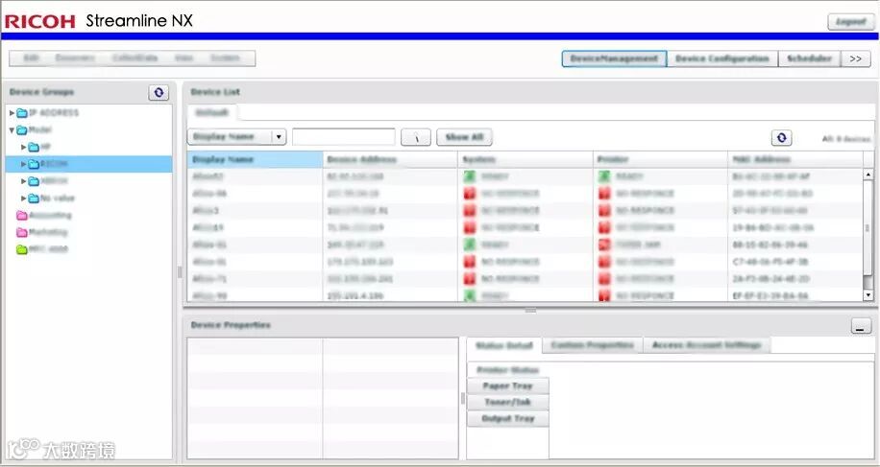
Task: Open the Collect Data menu
Action: click(134, 58)
